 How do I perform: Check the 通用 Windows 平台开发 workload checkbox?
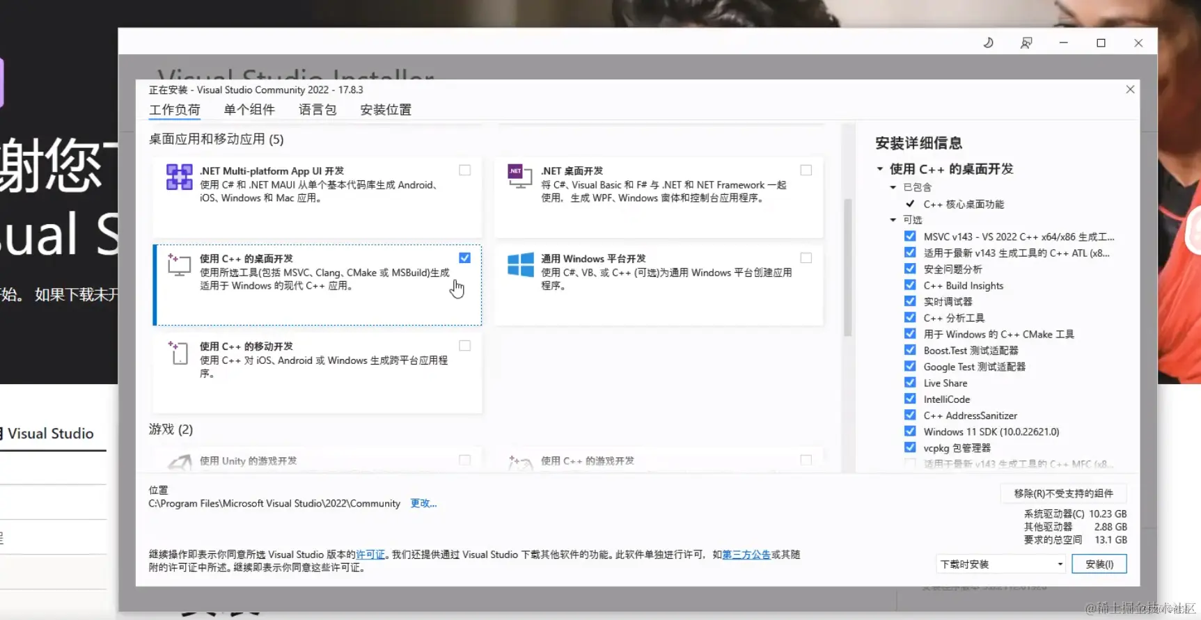[x=806, y=258]
